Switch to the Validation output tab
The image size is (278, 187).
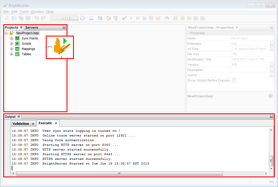21,124
